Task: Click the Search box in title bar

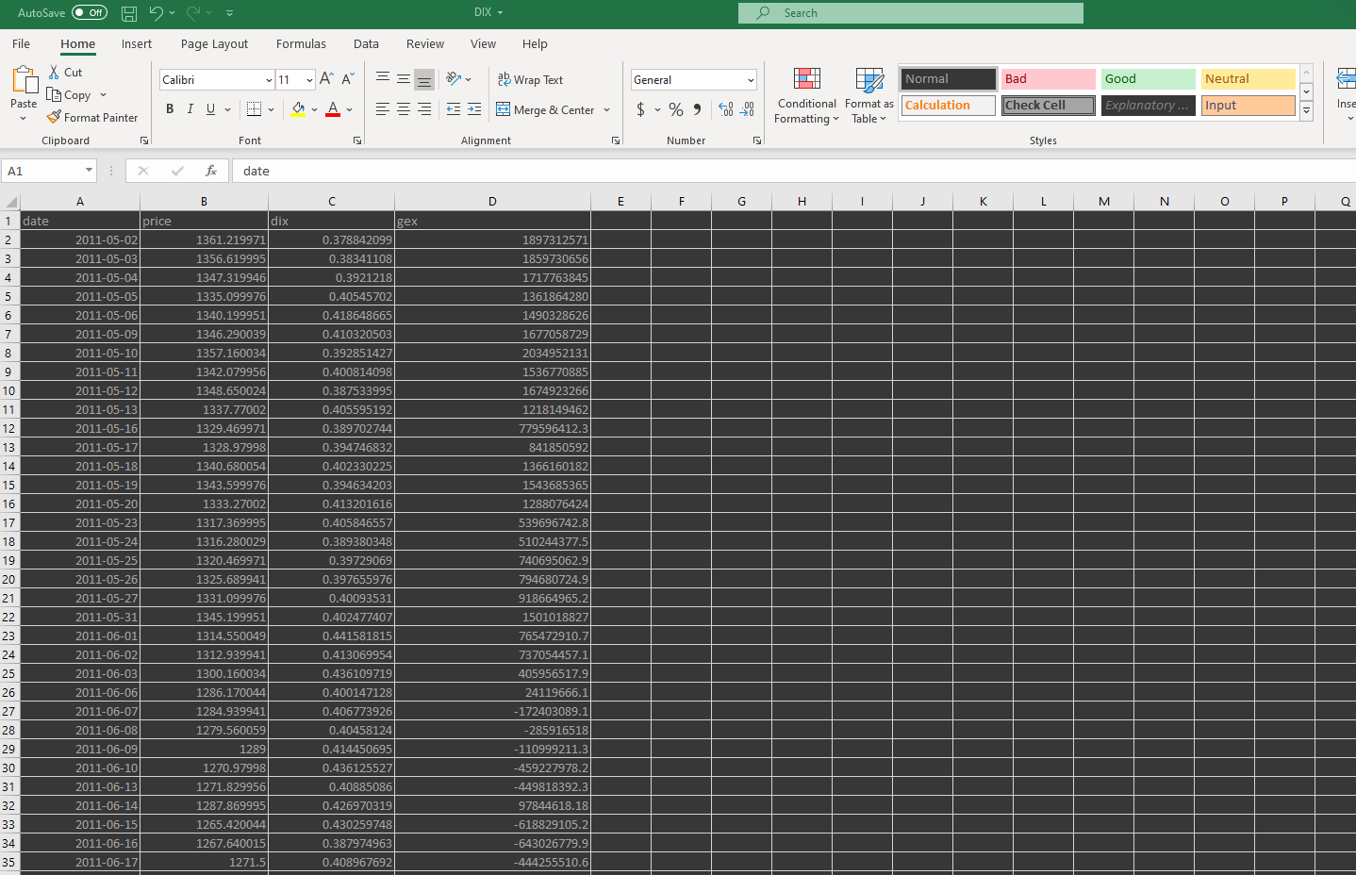Action: 911,13
